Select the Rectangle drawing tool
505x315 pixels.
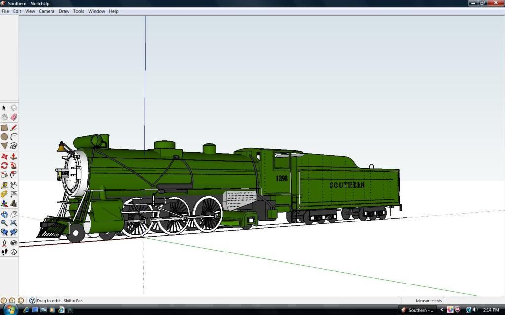click(4, 127)
